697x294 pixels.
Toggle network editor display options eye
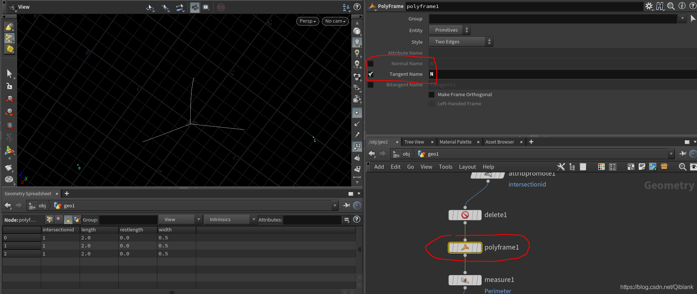pyautogui.click(x=693, y=167)
